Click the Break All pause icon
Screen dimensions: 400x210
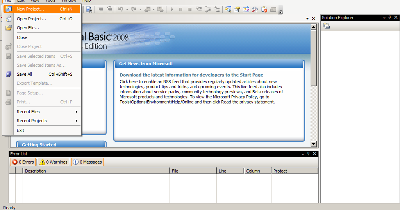tap(180, 10)
